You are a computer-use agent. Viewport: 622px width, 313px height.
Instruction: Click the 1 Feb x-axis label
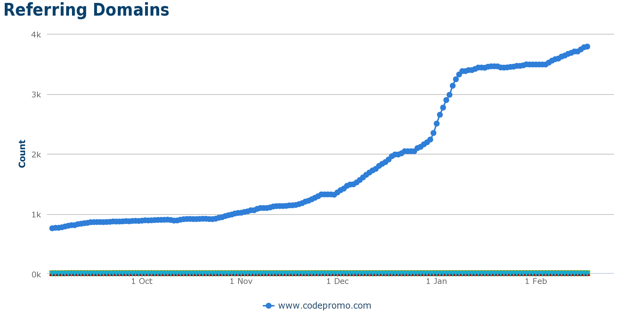(x=536, y=281)
